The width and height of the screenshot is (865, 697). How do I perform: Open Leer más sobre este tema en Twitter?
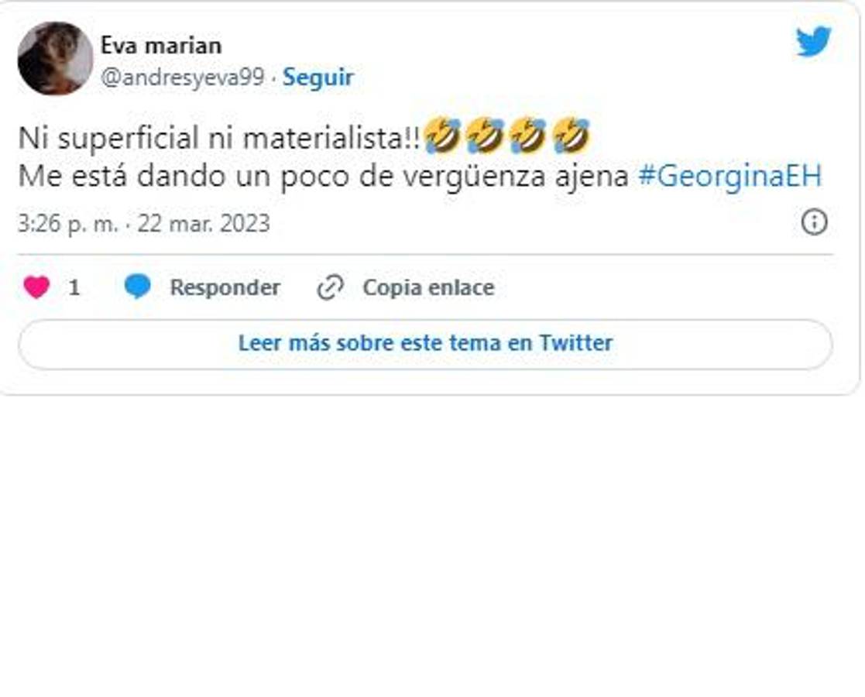424,342
